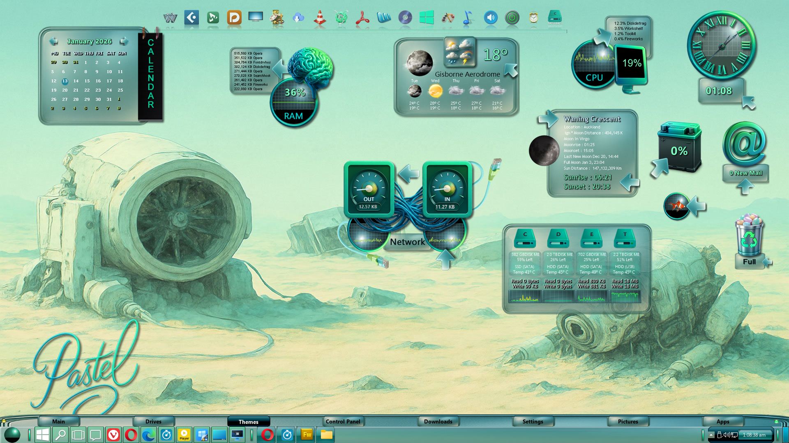This screenshot has width=789, height=443.
Task: Launch VLC media player from the dock
Action: (x=320, y=18)
